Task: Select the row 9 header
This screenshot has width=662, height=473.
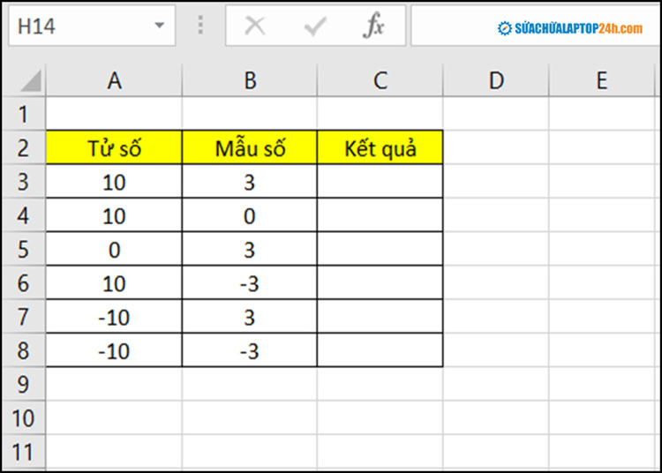Action: click(x=23, y=384)
